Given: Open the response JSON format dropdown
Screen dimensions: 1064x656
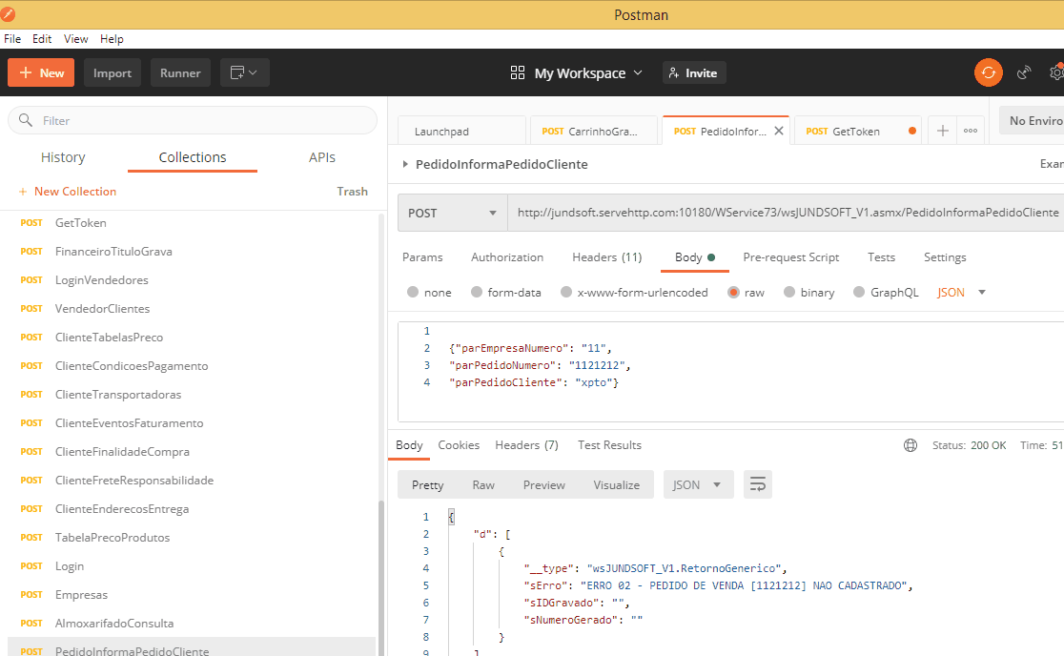Looking at the screenshot, I should (698, 484).
